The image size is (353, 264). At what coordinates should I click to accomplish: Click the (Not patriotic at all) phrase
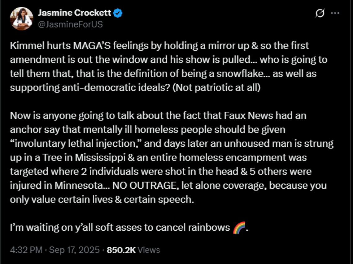pyautogui.click(x=216, y=88)
